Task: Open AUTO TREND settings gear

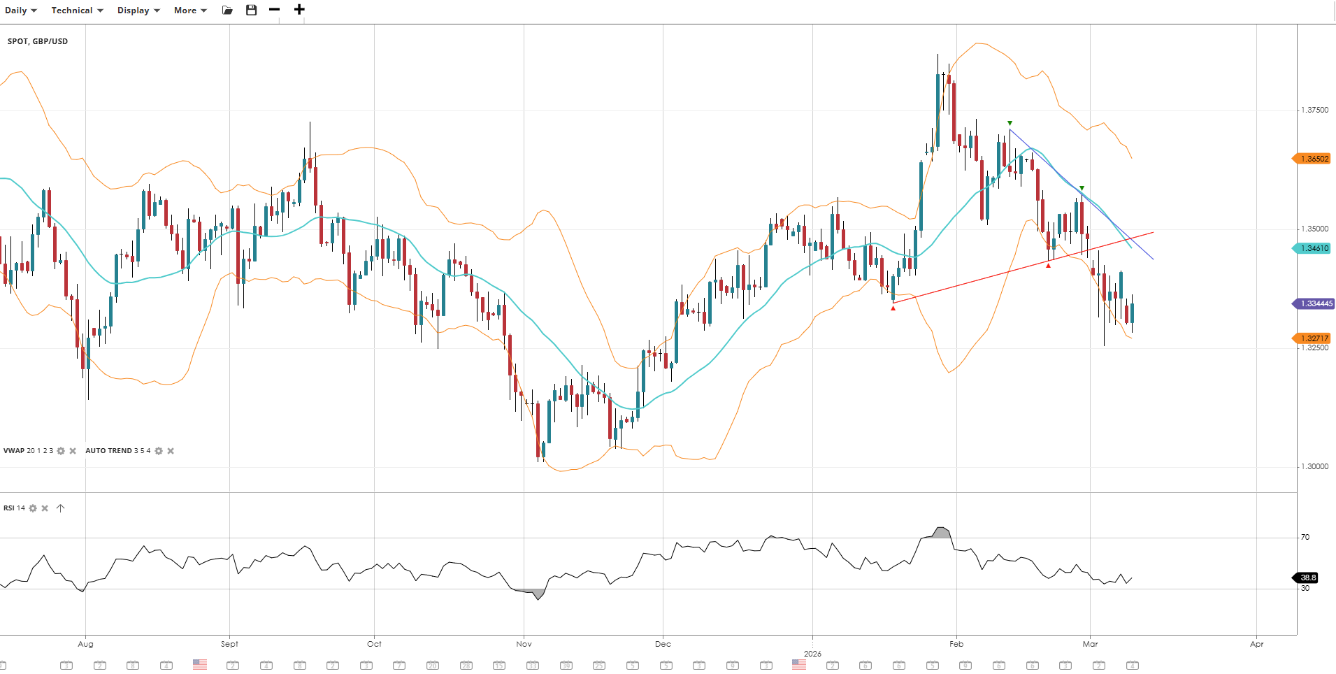Action: (x=159, y=451)
